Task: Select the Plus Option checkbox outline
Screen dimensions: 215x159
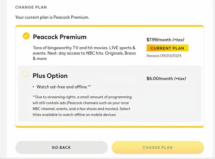Action: [x=25, y=74]
